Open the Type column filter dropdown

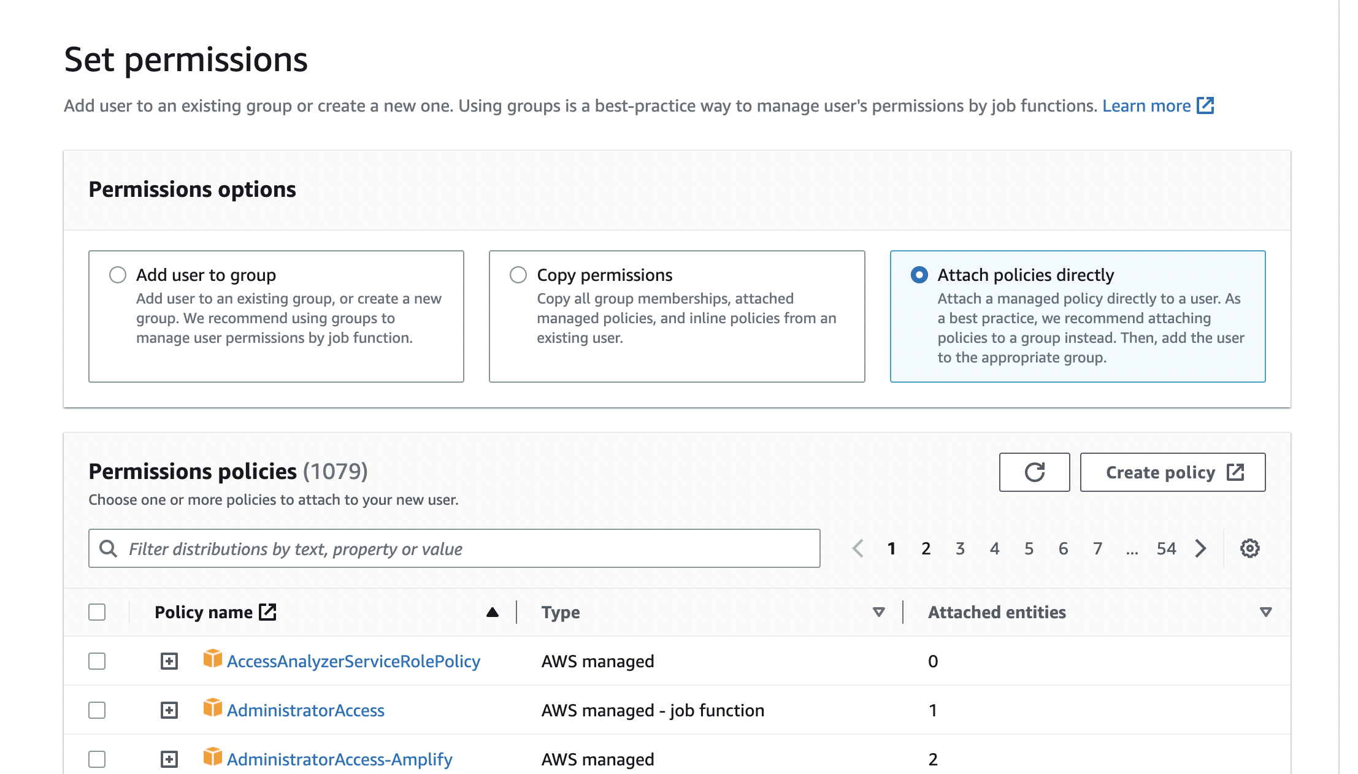(878, 611)
